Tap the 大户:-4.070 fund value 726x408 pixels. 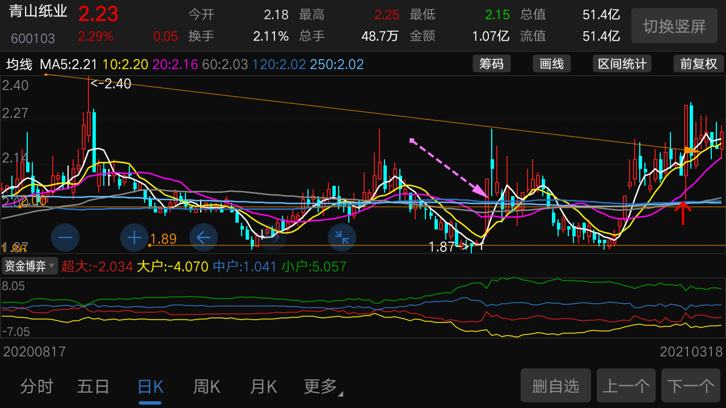[173, 266]
